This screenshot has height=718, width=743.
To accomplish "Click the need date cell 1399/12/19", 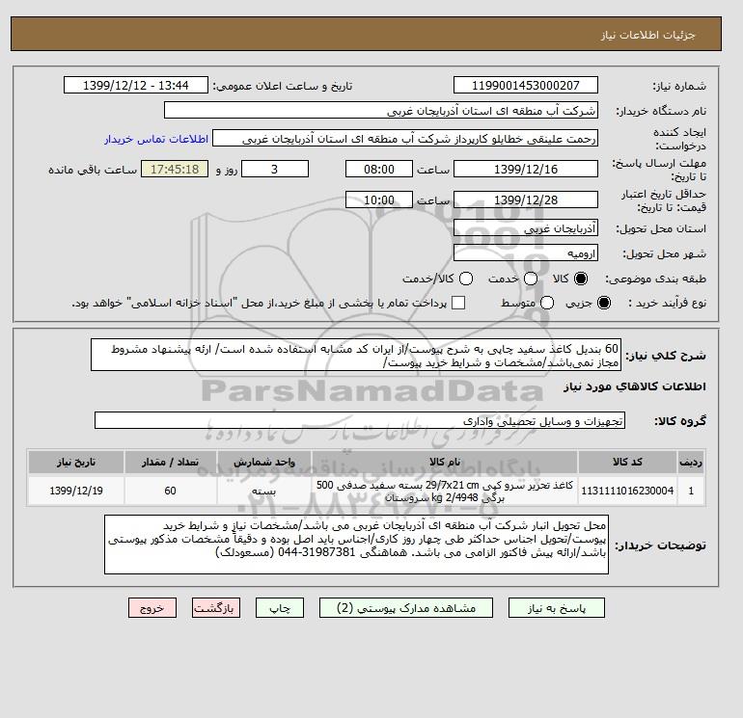I will click(76, 491).
